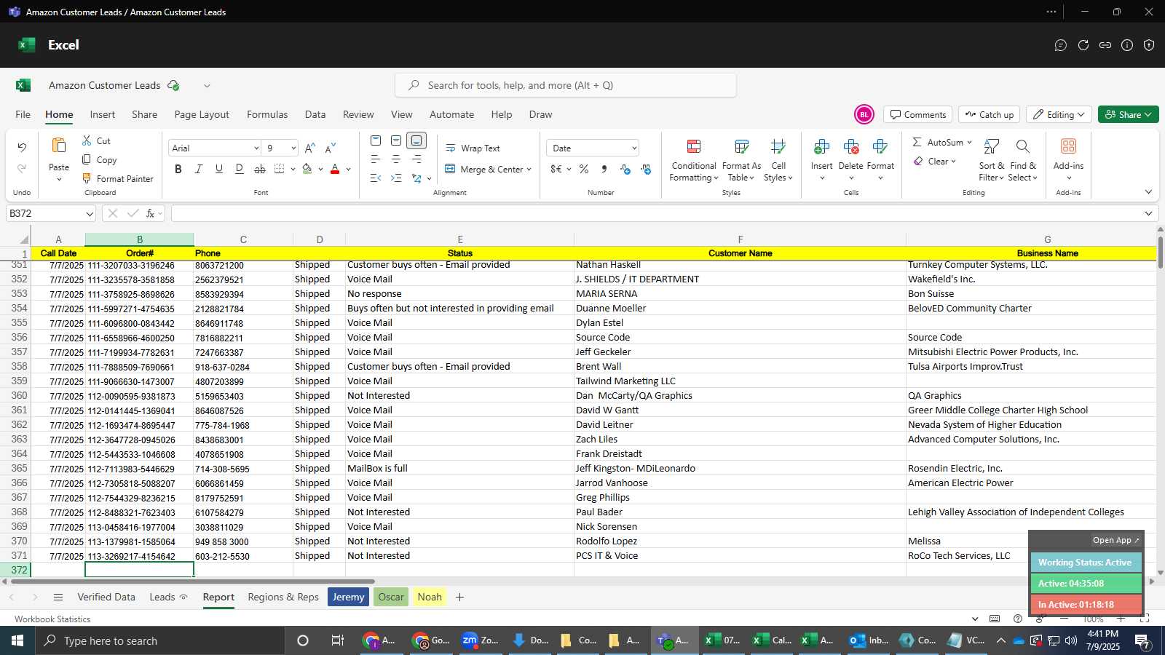Screen dimensions: 1165x655
Task: Toggle Underline formatting
Action: click(x=219, y=169)
